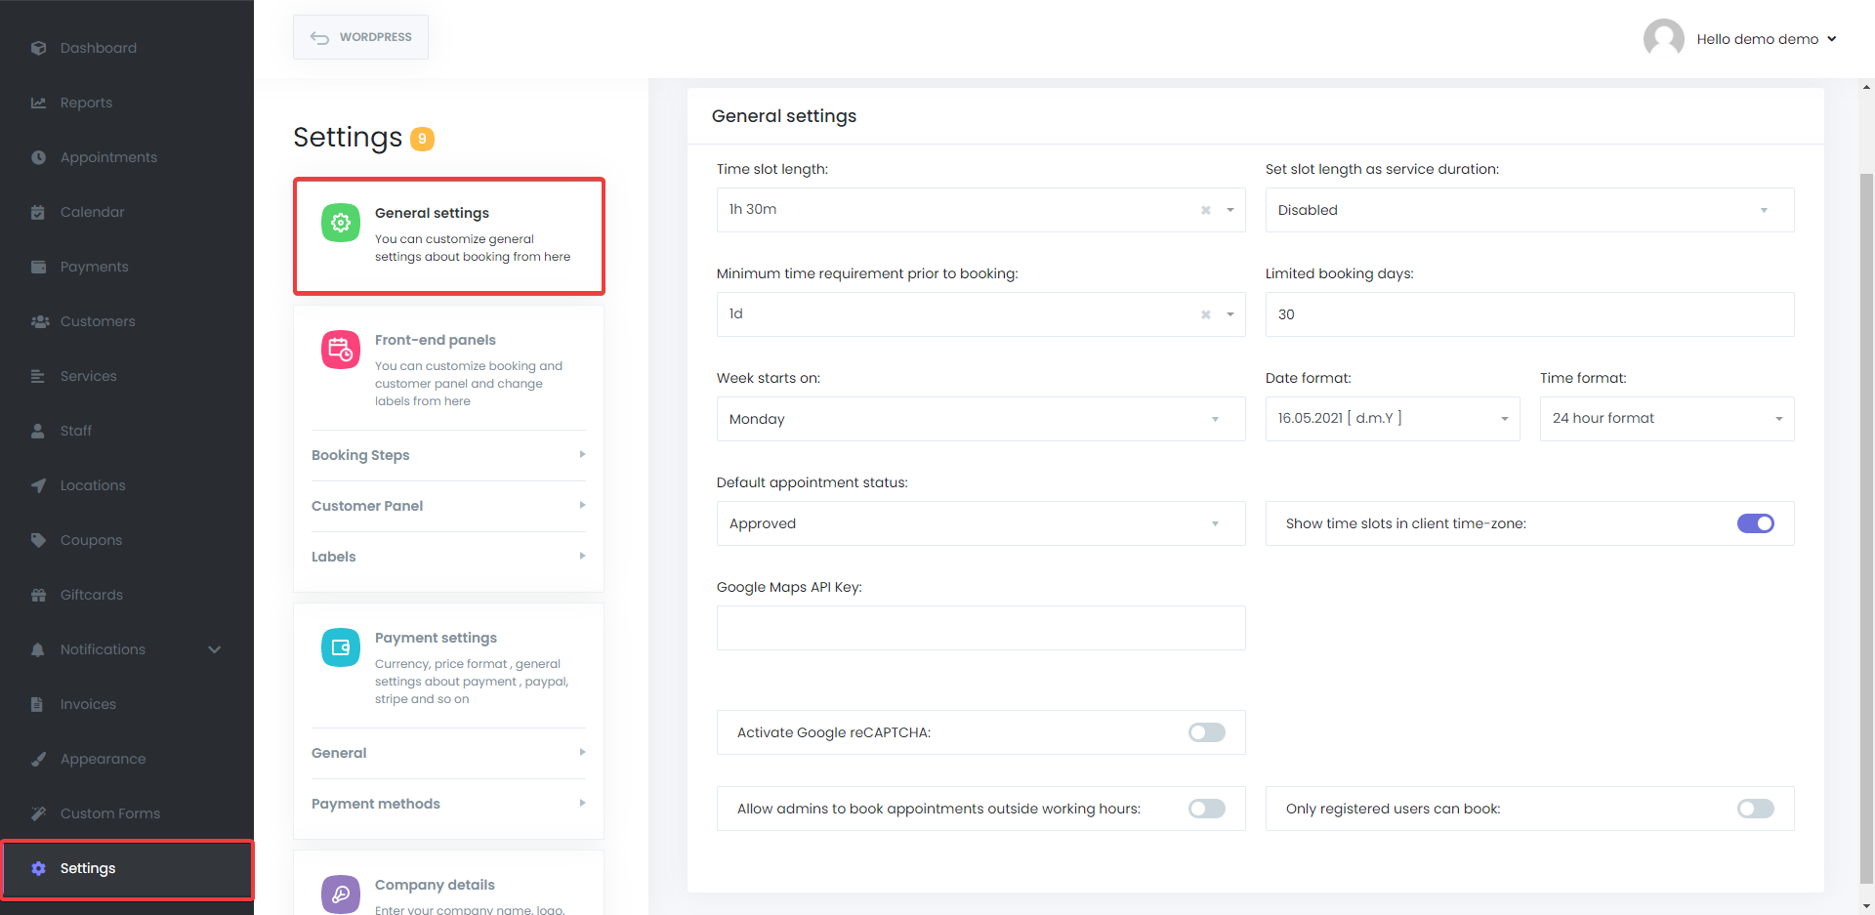1875x915 pixels.
Task: Clear the Time slot length selection
Action: pos(1204,209)
